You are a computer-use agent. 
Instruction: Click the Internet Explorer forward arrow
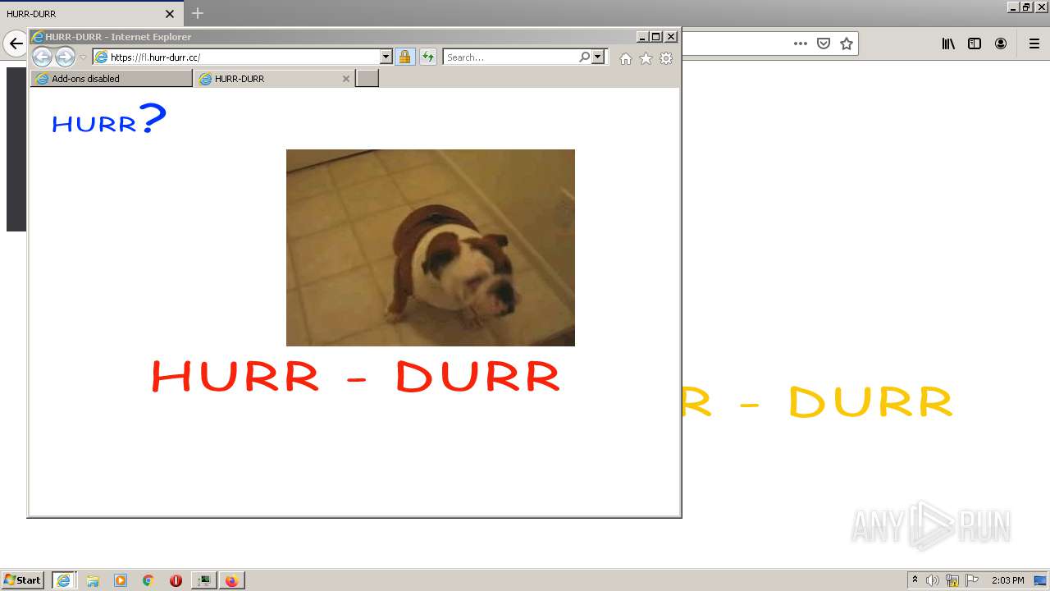(65, 57)
